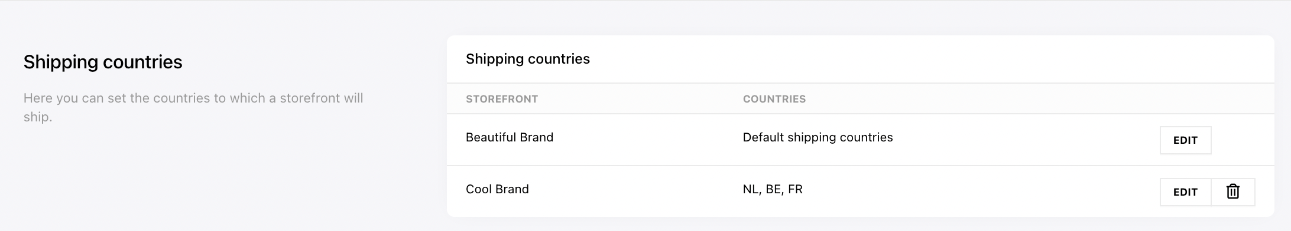Click the description text about storefront shipping

click(x=193, y=107)
